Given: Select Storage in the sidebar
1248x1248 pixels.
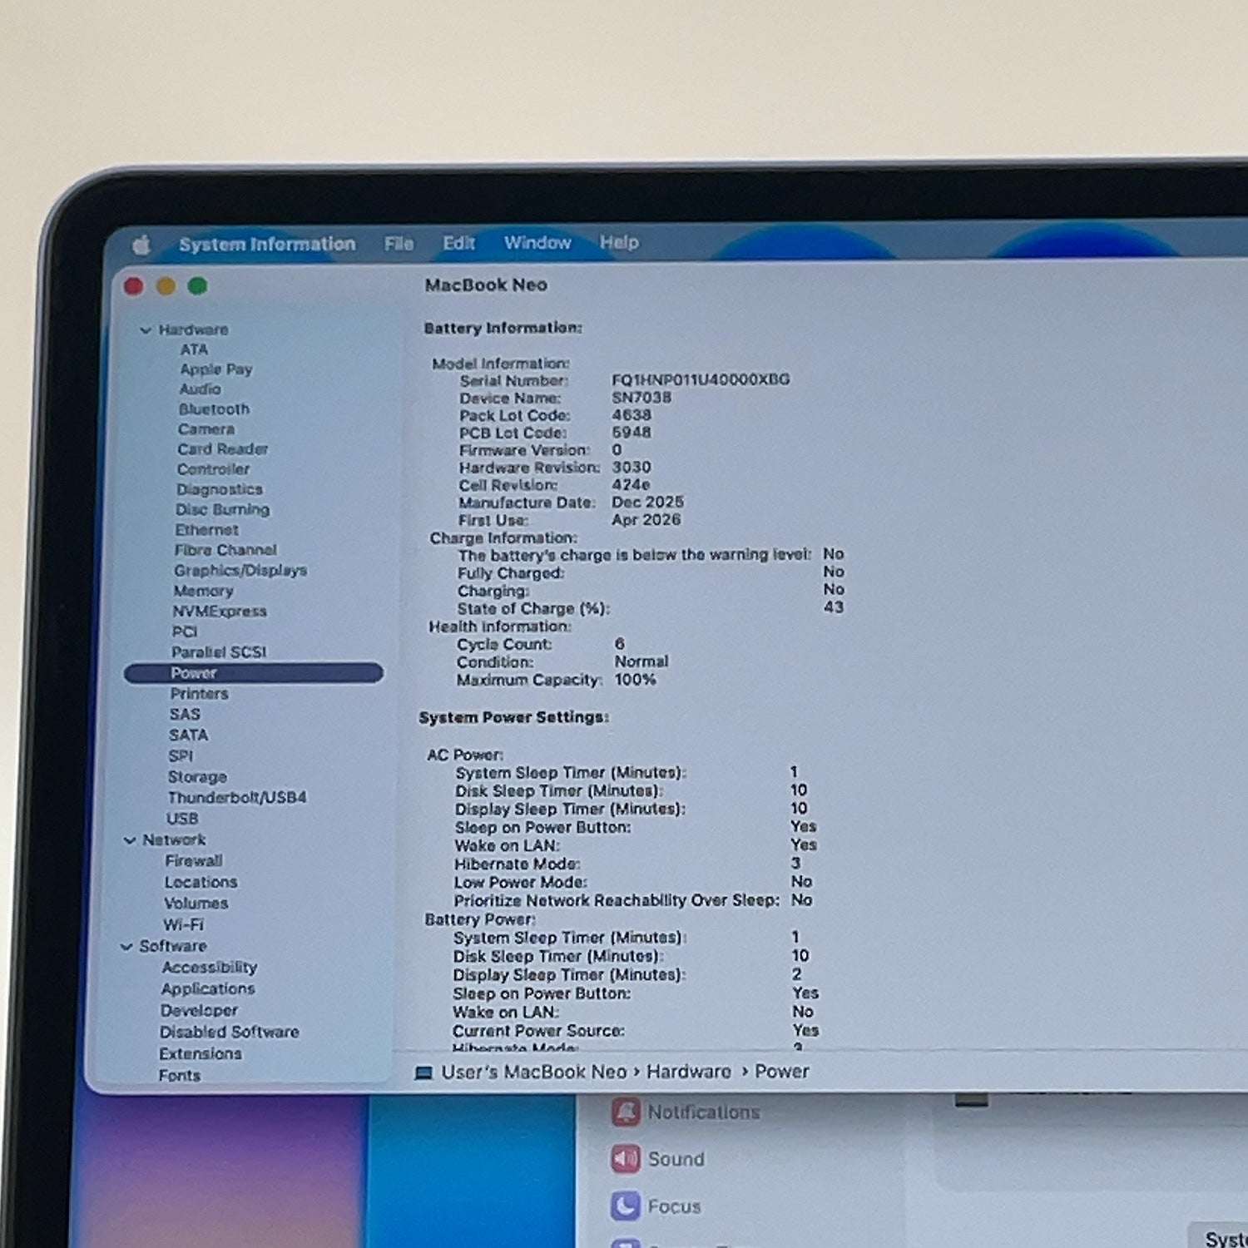Looking at the screenshot, I should click(x=197, y=777).
